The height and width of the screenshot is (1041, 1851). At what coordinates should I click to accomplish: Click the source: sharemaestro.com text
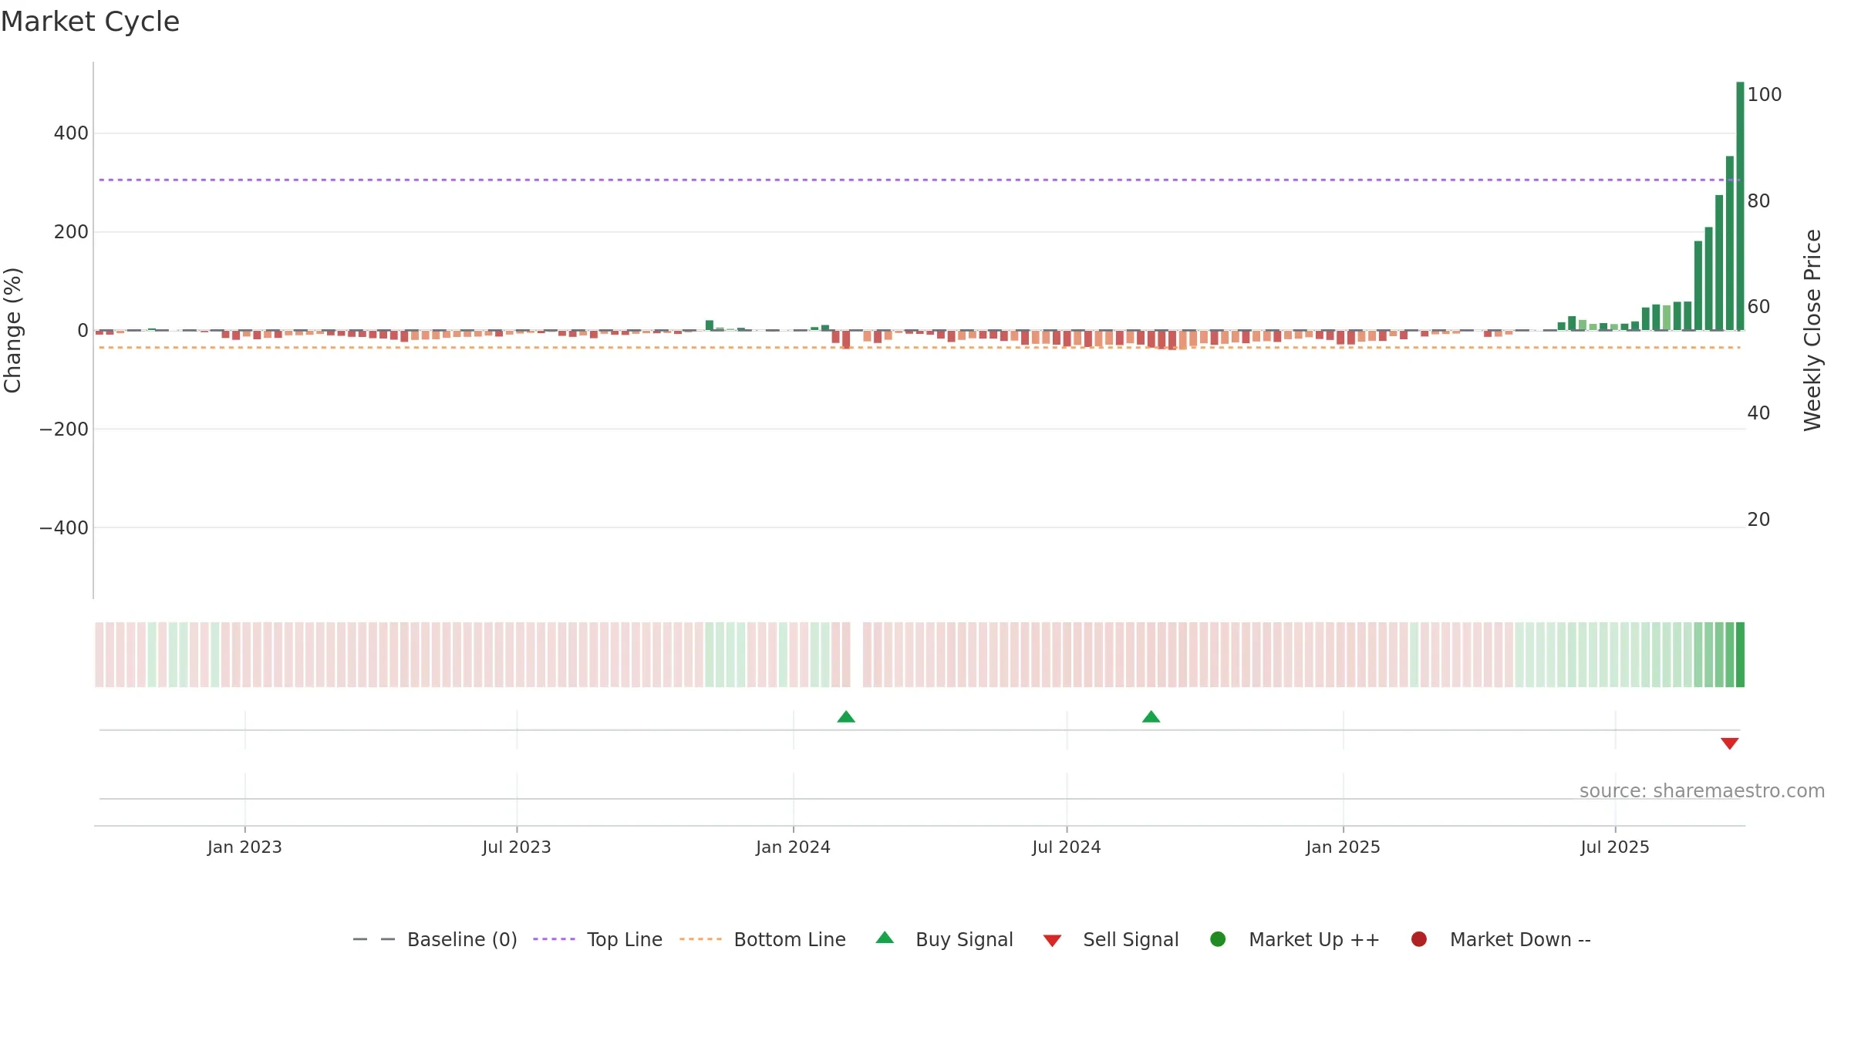coord(1702,791)
